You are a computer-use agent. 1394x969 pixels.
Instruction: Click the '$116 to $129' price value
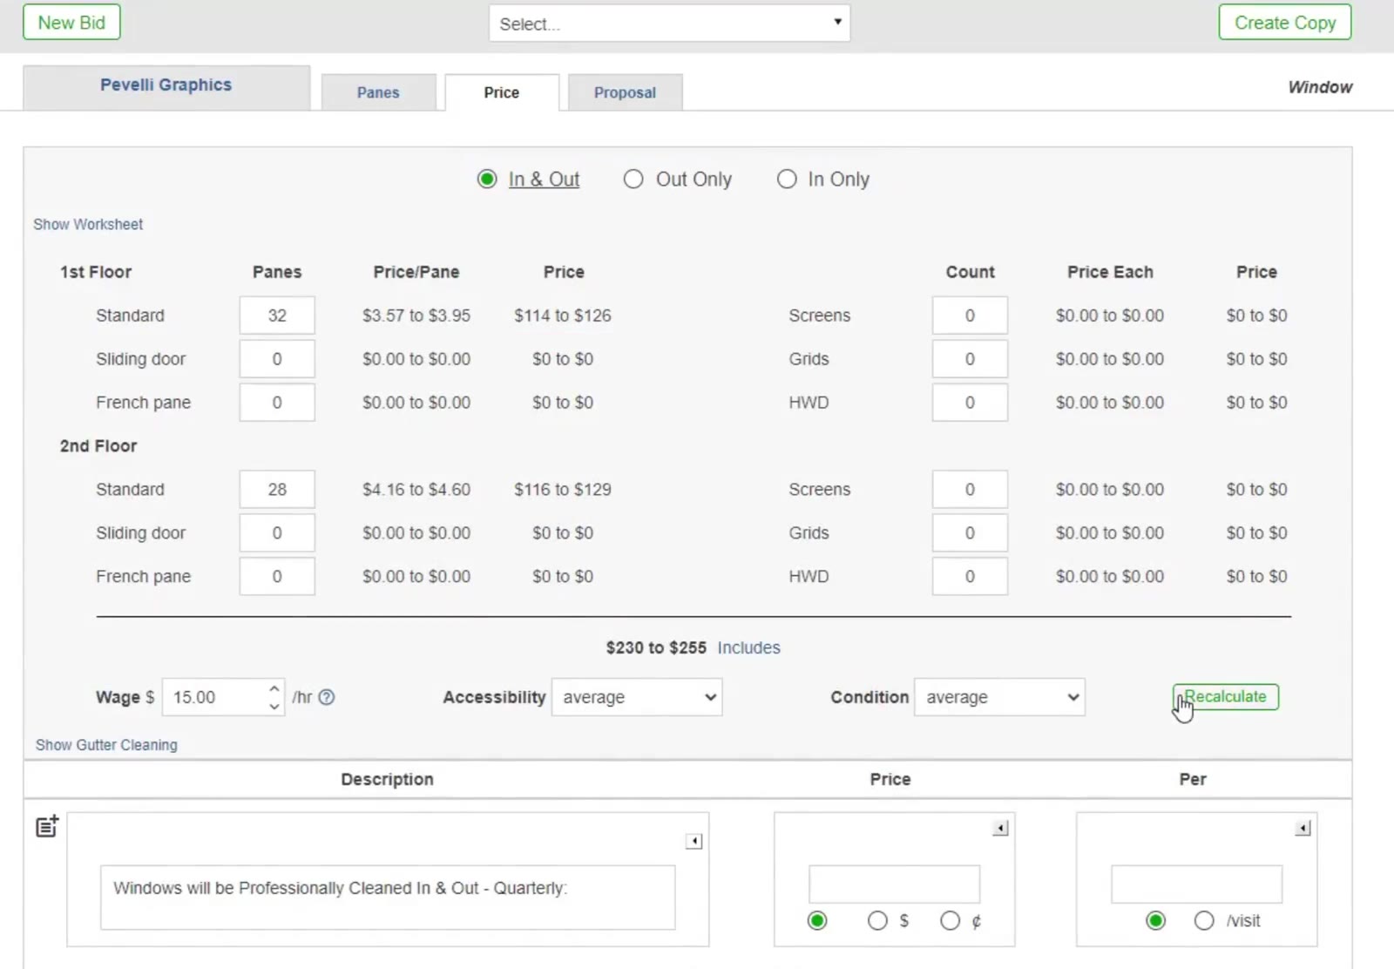(563, 490)
